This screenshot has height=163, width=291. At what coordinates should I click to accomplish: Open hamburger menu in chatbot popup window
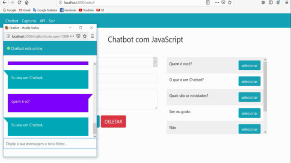(x=92, y=36)
